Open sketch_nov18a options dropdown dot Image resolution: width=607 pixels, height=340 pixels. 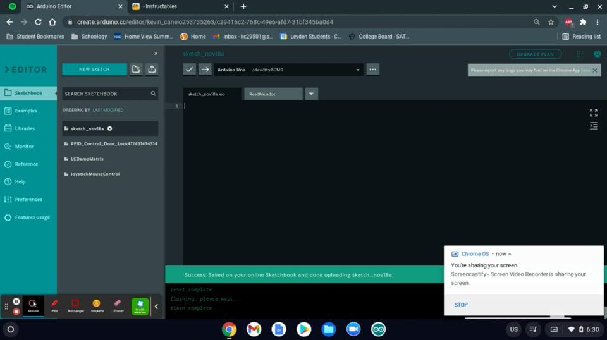pyautogui.click(x=110, y=128)
